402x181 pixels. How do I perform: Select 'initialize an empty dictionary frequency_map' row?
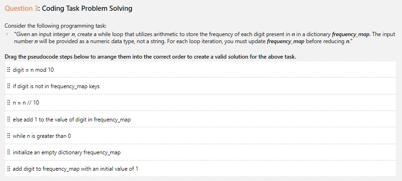[x=201, y=152]
